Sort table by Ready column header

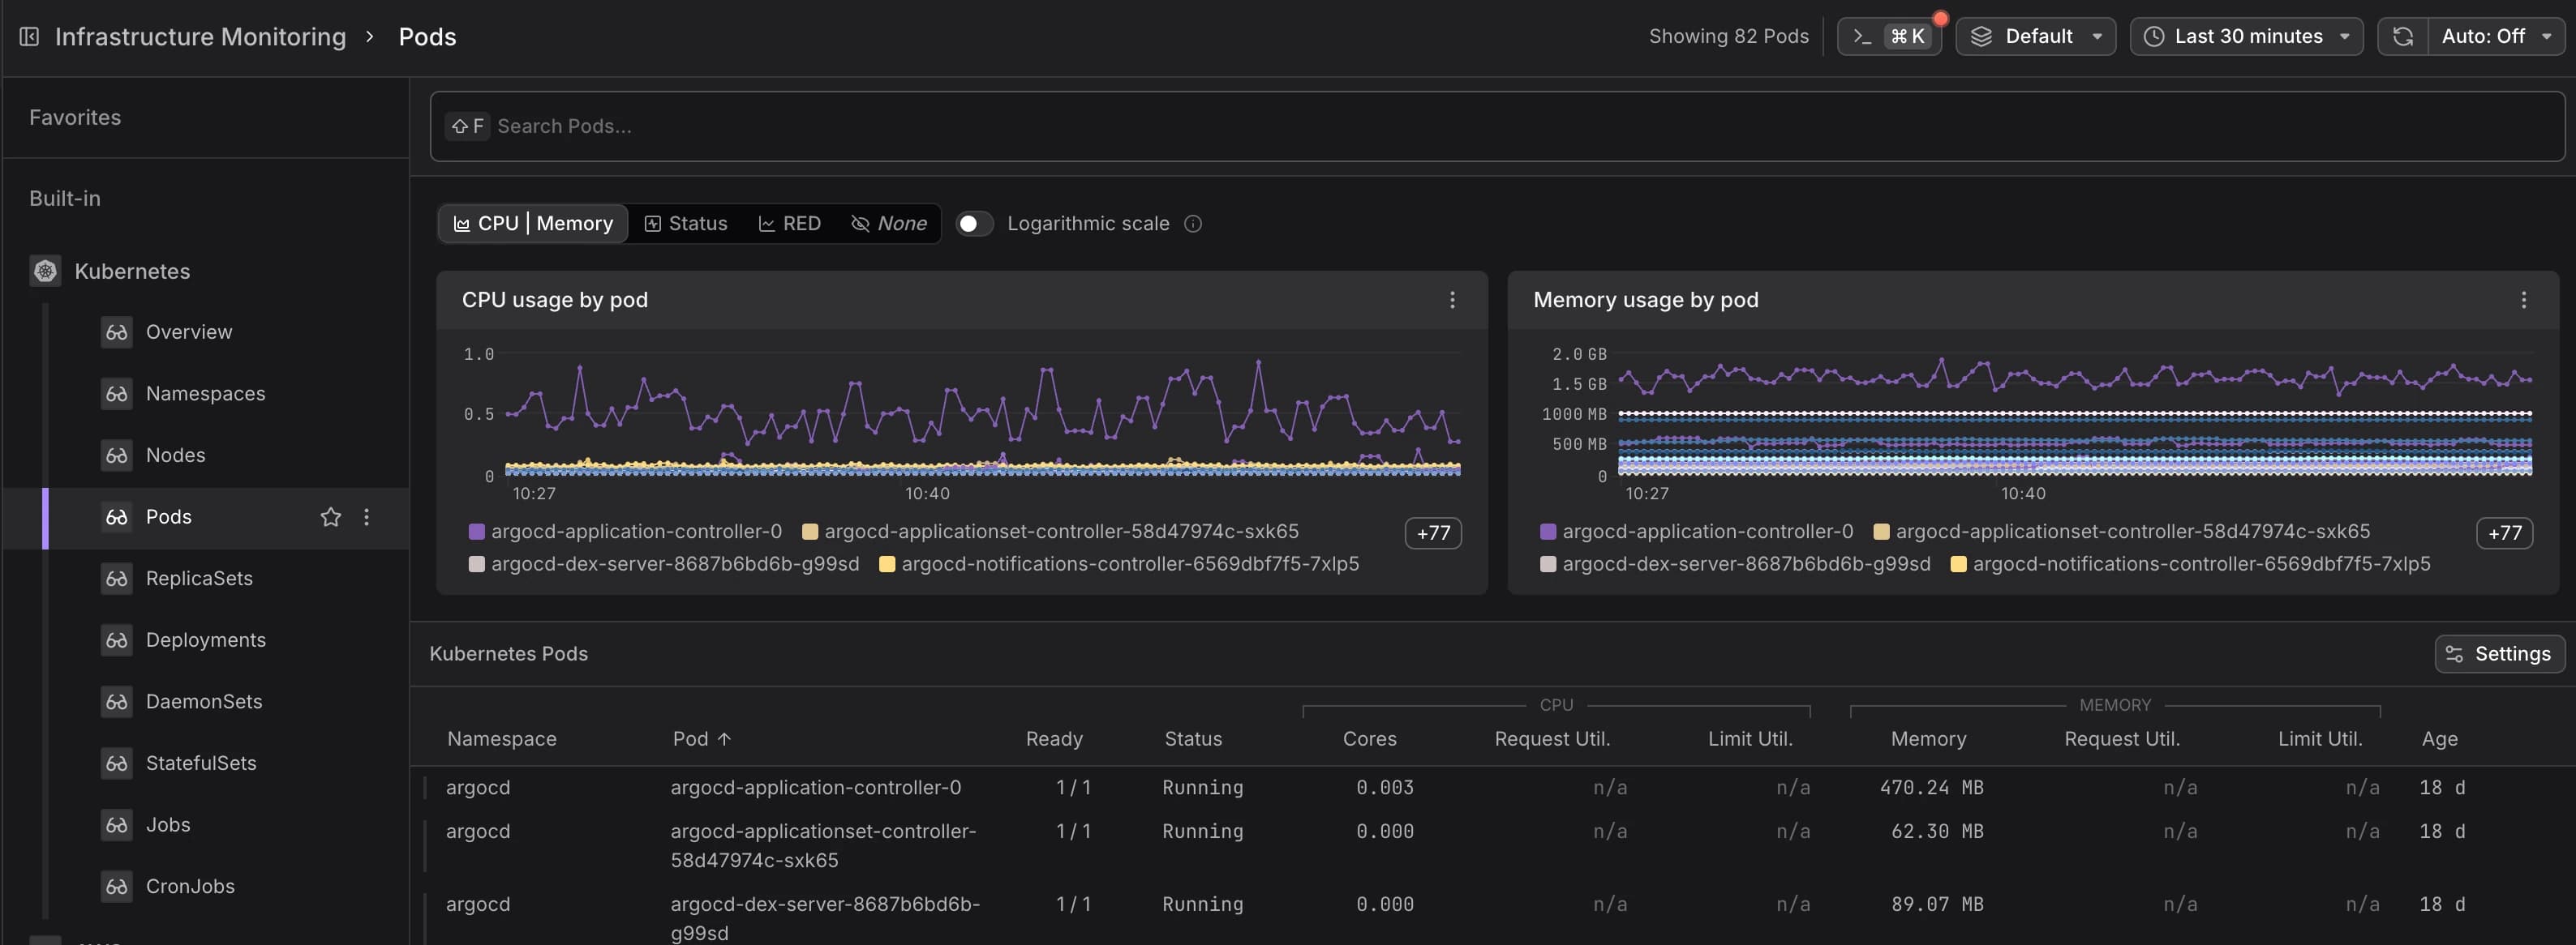point(1054,739)
